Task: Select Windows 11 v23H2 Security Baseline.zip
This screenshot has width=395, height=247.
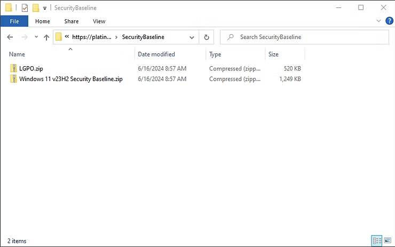Action: [71, 79]
